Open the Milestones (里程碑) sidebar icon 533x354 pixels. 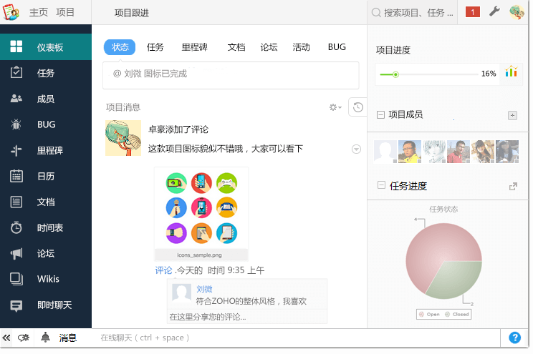[16, 150]
